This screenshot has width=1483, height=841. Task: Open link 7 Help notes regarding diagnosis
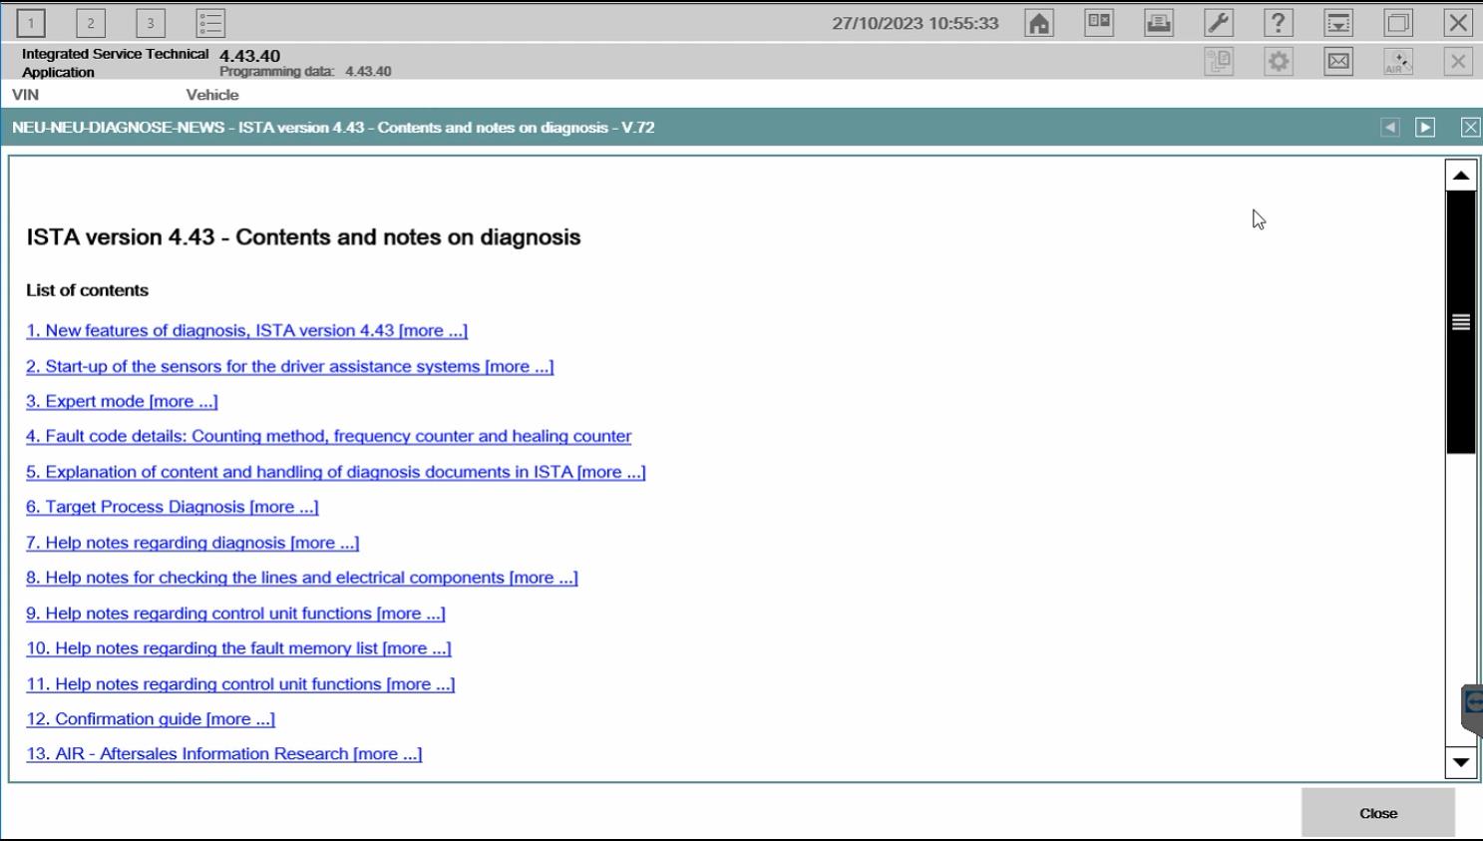pos(192,543)
